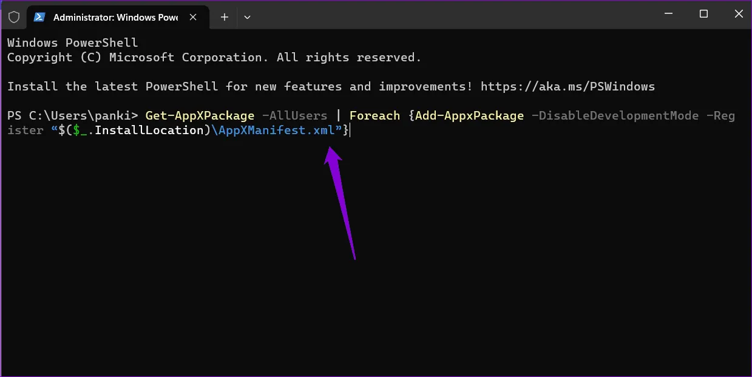Click the -DisableDevelopmentMode parameter text
This screenshot has width=752, height=377.
pyautogui.click(x=615, y=116)
